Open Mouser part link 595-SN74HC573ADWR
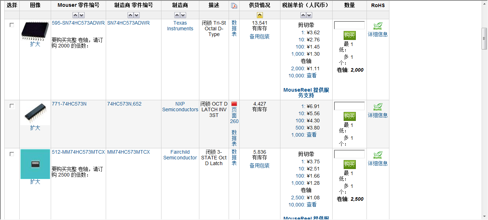488x220 pixels. (78, 23)
